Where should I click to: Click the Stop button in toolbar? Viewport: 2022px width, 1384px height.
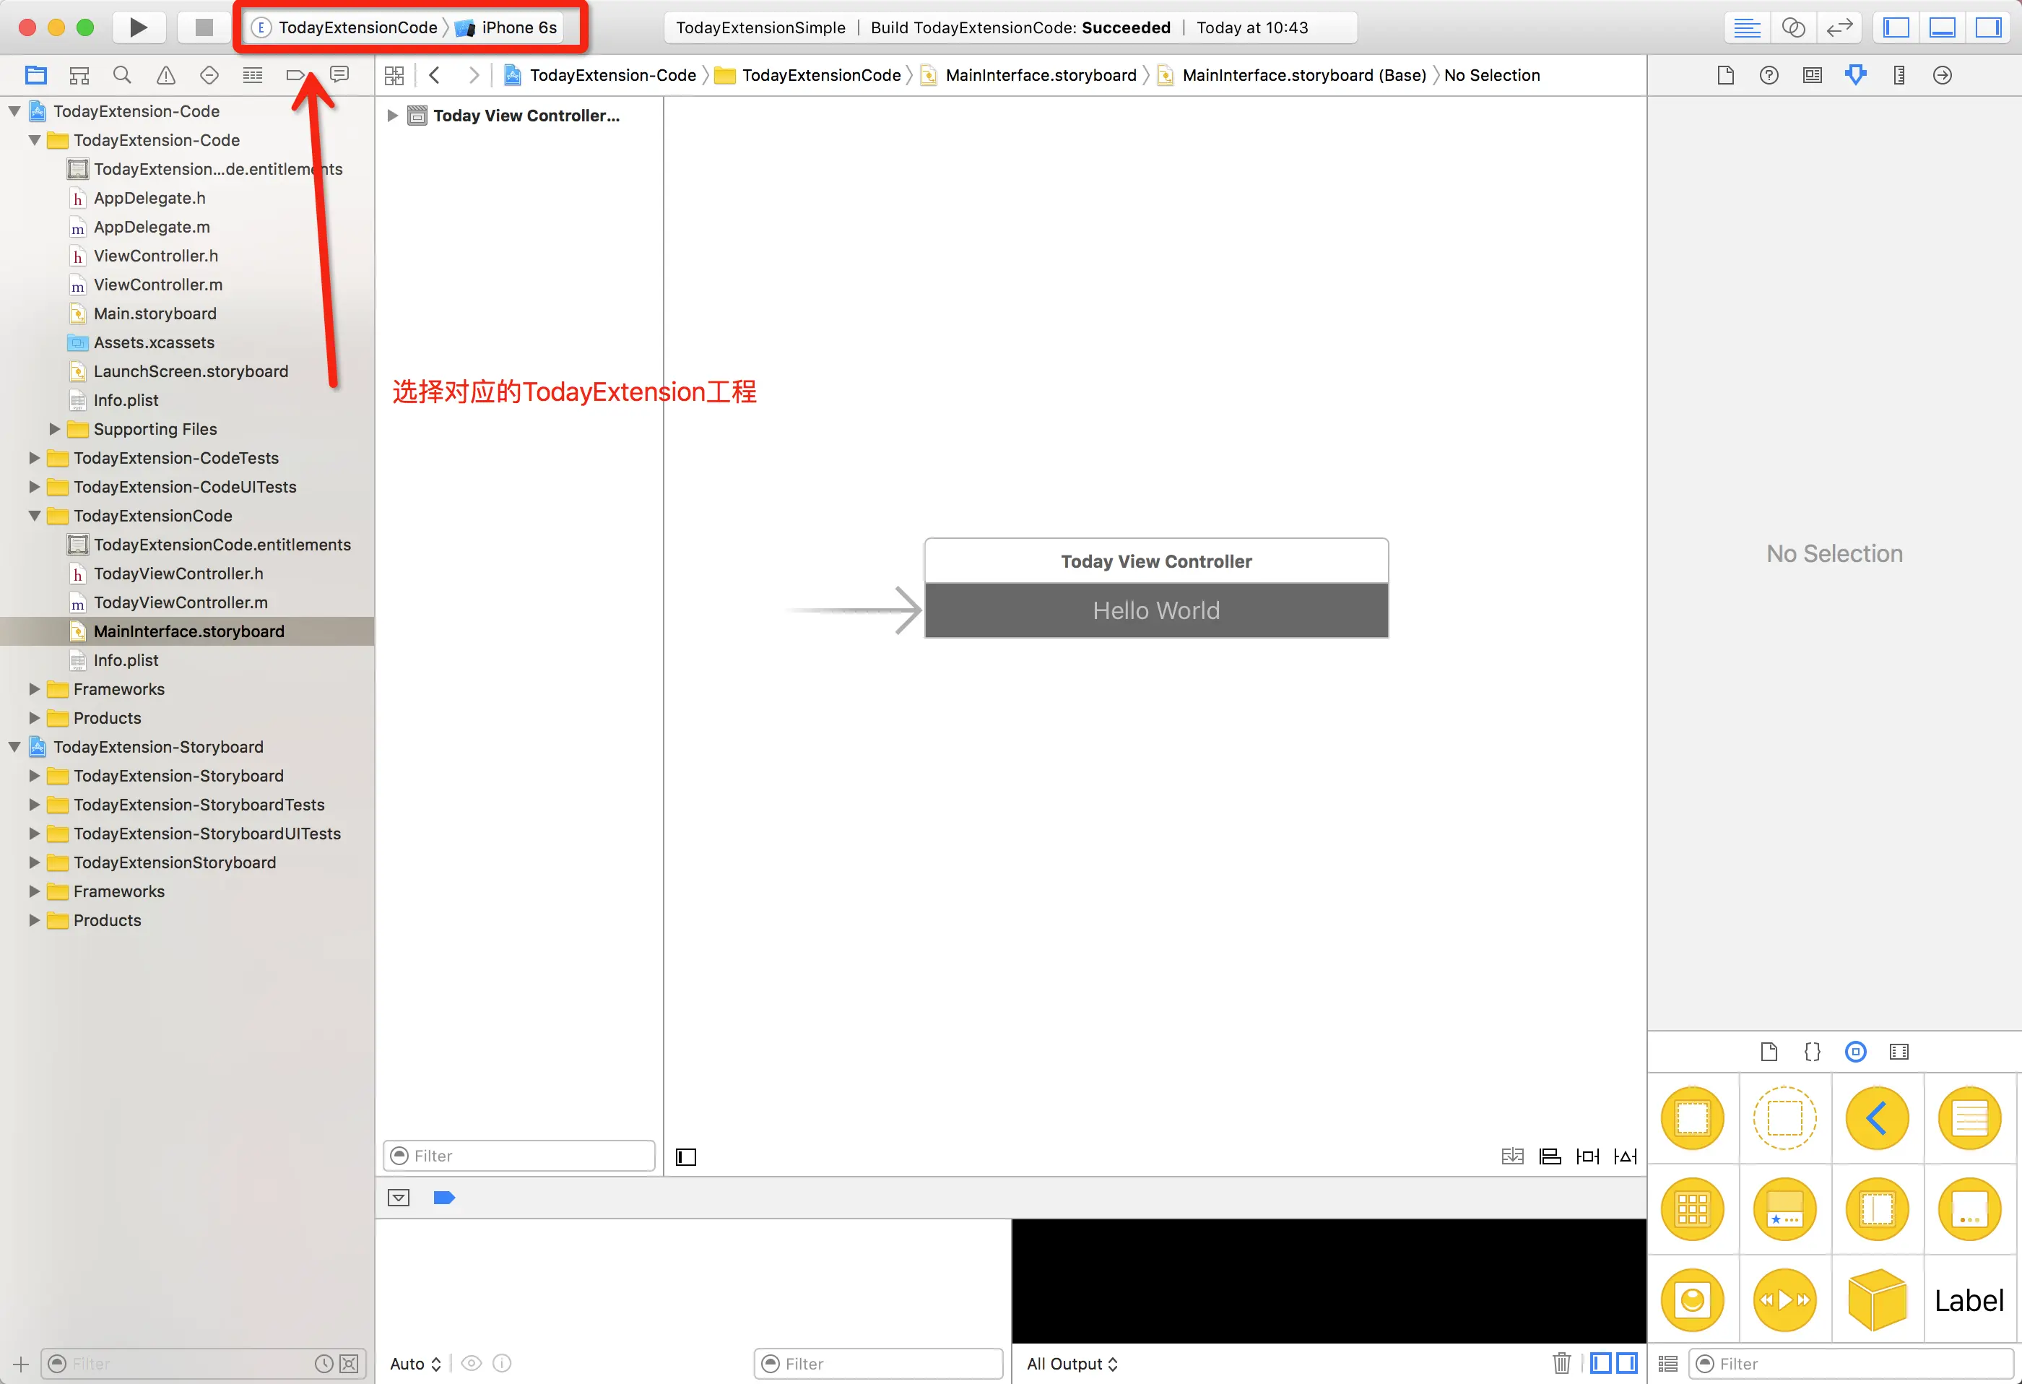(204, 27)
